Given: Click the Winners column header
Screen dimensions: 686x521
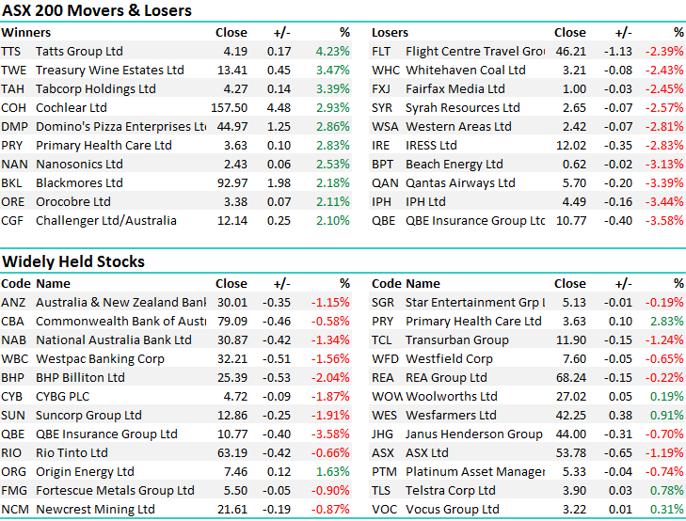Looking at the screenshot, I should pyautogui.click(x=25, y=32).
